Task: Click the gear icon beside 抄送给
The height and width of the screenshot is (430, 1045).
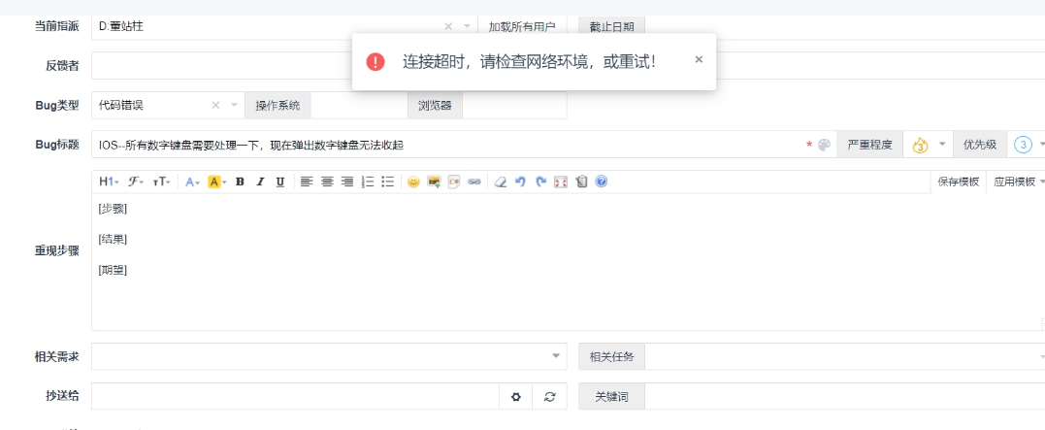Action: pos(516,397)
